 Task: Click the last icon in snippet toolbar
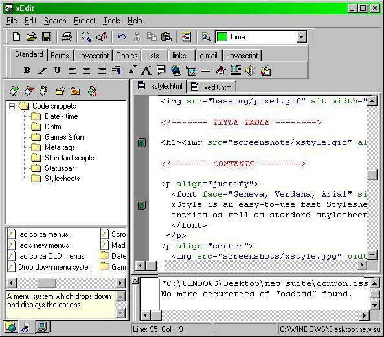tap(93, 91)
